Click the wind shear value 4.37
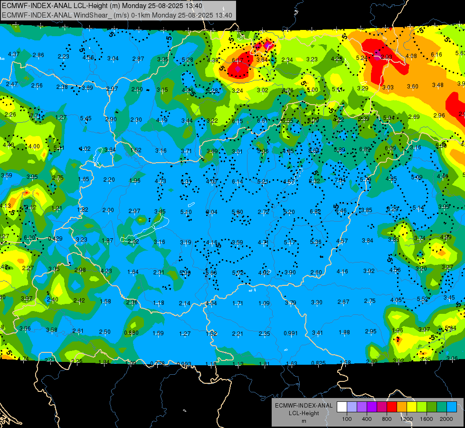Viewport: 465px width, 428px height. coord(14,54)
